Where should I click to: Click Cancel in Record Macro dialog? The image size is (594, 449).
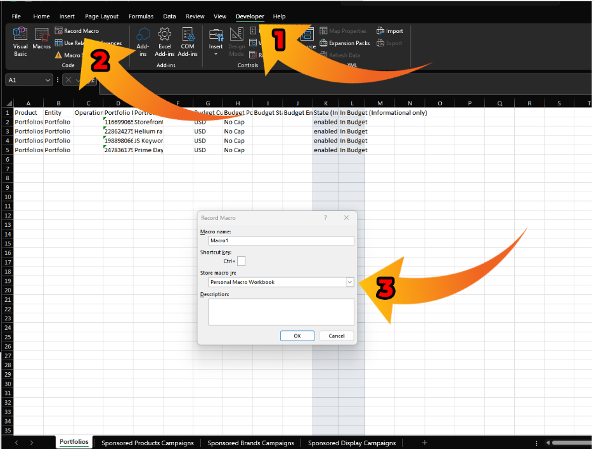pyautogui.click(x=337, y=335)
